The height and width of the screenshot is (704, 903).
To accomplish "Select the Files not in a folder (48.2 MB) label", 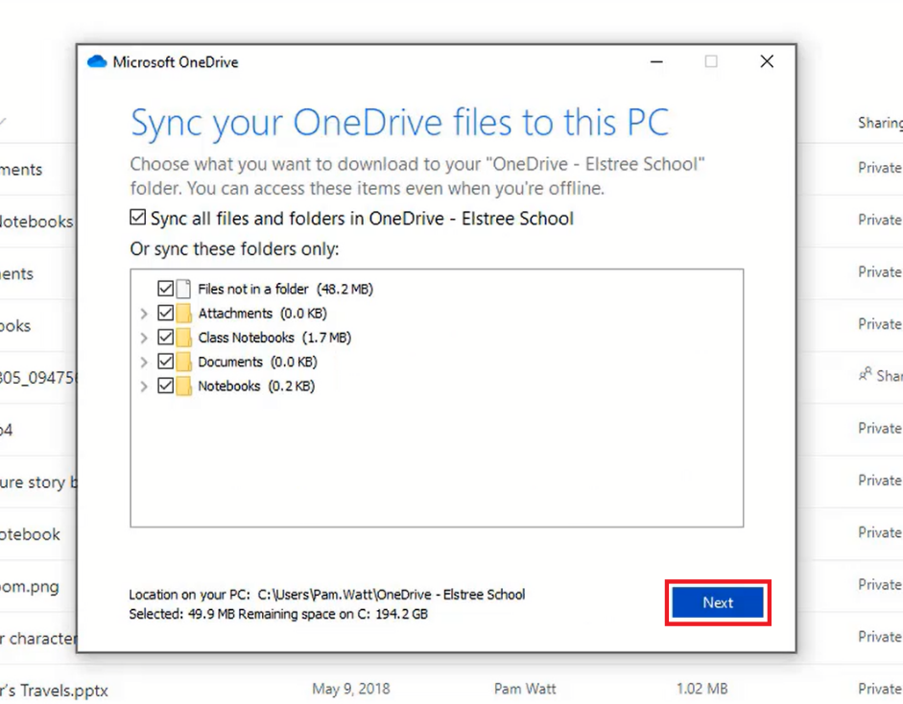I will [286, 289].
